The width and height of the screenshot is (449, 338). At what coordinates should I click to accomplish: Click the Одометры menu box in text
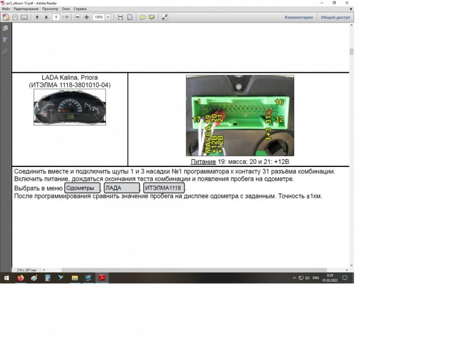pyautogui.click(x=83, y=188)
